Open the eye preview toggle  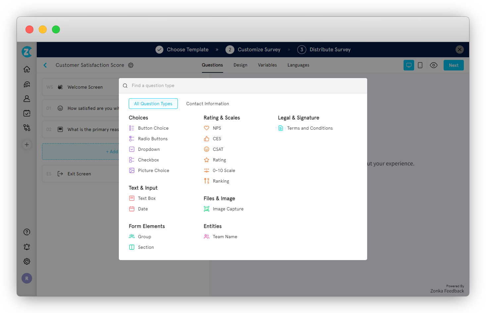click(434, 65)
